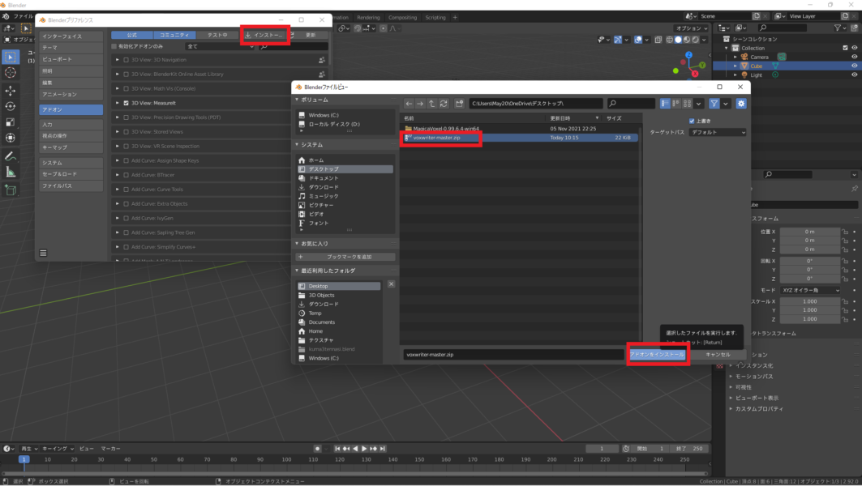Screen dimensions: 862x486
Task: Expand the 3D View: Stored Views addon
Action: coord(117,132)
